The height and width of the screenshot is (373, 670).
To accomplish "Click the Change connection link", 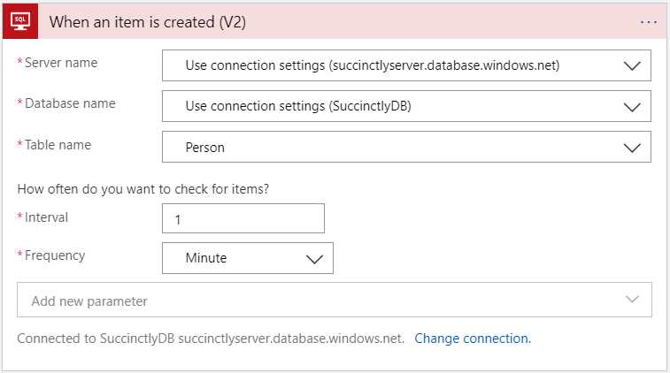I will pyautogui.click(x=473, y=339).
